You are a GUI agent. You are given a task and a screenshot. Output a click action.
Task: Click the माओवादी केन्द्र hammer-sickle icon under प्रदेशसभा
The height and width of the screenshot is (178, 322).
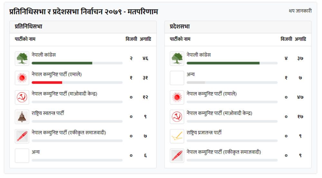(x=177, y=117)
